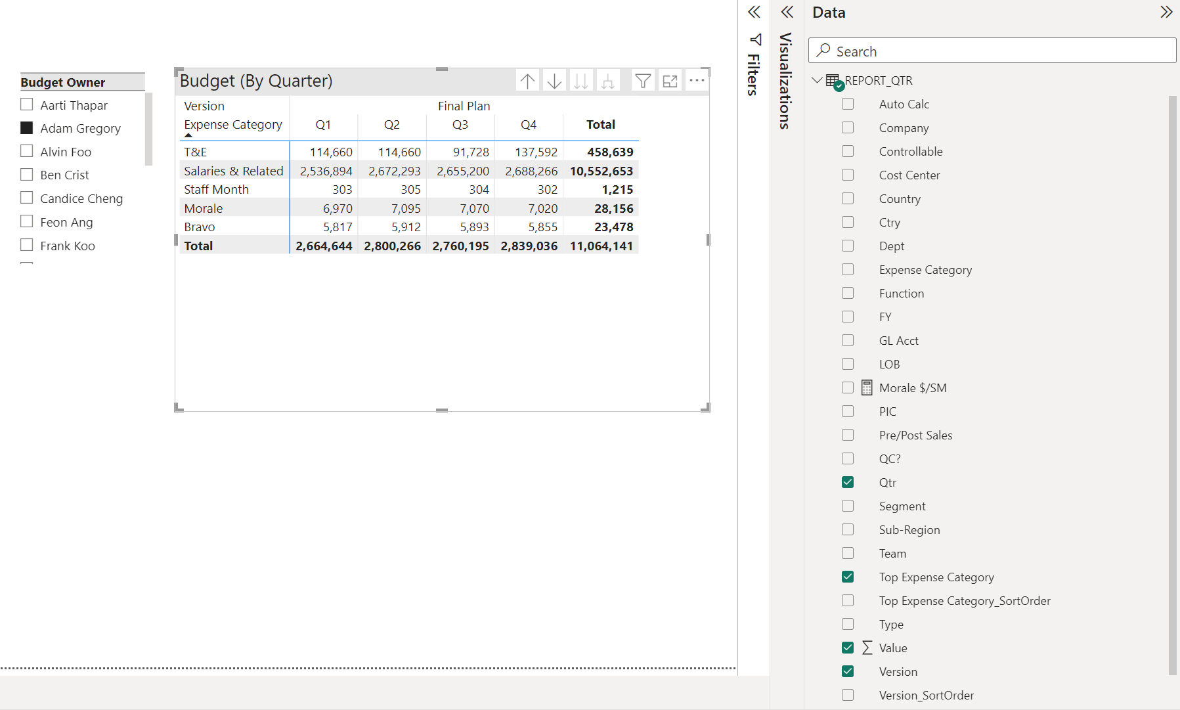Activate Focus mode icon on the visual
The width and height of the screenshot is (1180, 710).
670,81
